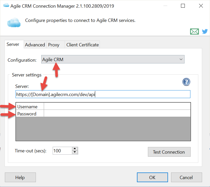The image size is (210, 187).
Task: Click the 'Configuration:' label
Action: click(22, 60)
